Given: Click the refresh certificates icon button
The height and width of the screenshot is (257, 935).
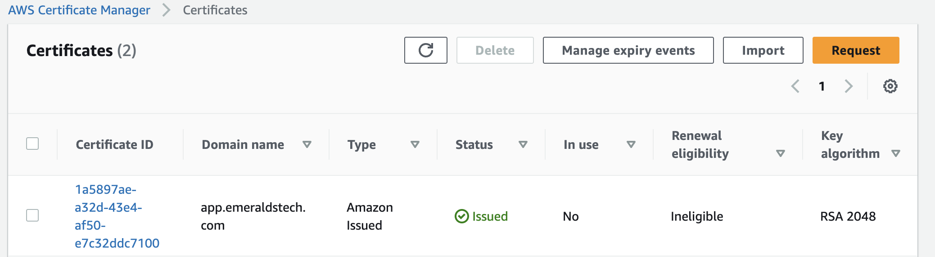Looking at the screenshot, I should pos(425,50).
